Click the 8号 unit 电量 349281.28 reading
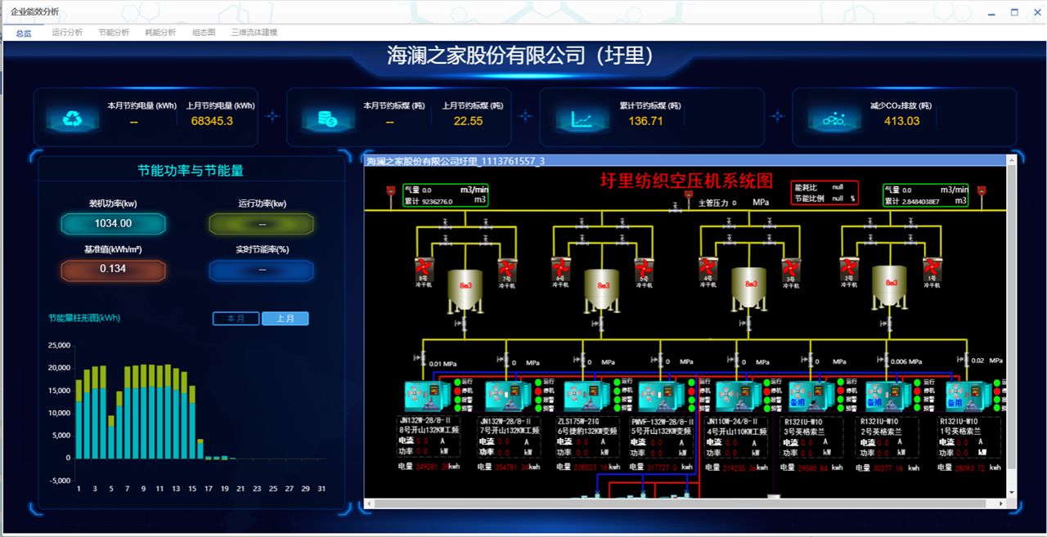The image size is (1047, 537). coord(429,468)
